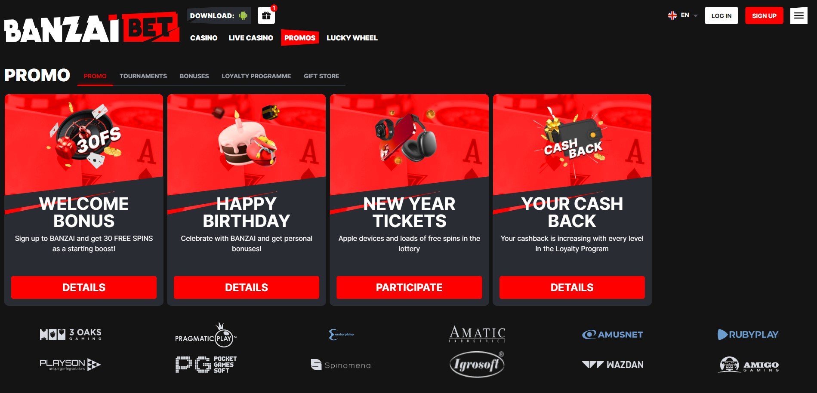Open the RubyPlay provider logo

pyautogui.click(x=748, y=335)
